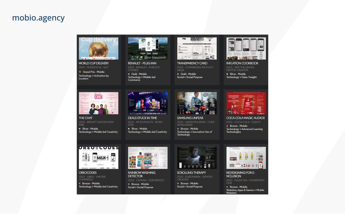Image resolution: width=345 pixels, height=214 pixels.
Task: Open the Deals Stuck in Time image
Action: tap(148, 103)
